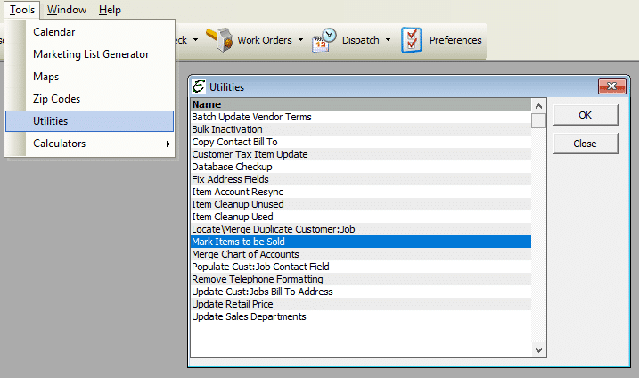This screenshot has height=378, width=639.
Task: Open the Window menu
Action: (67, 10)
